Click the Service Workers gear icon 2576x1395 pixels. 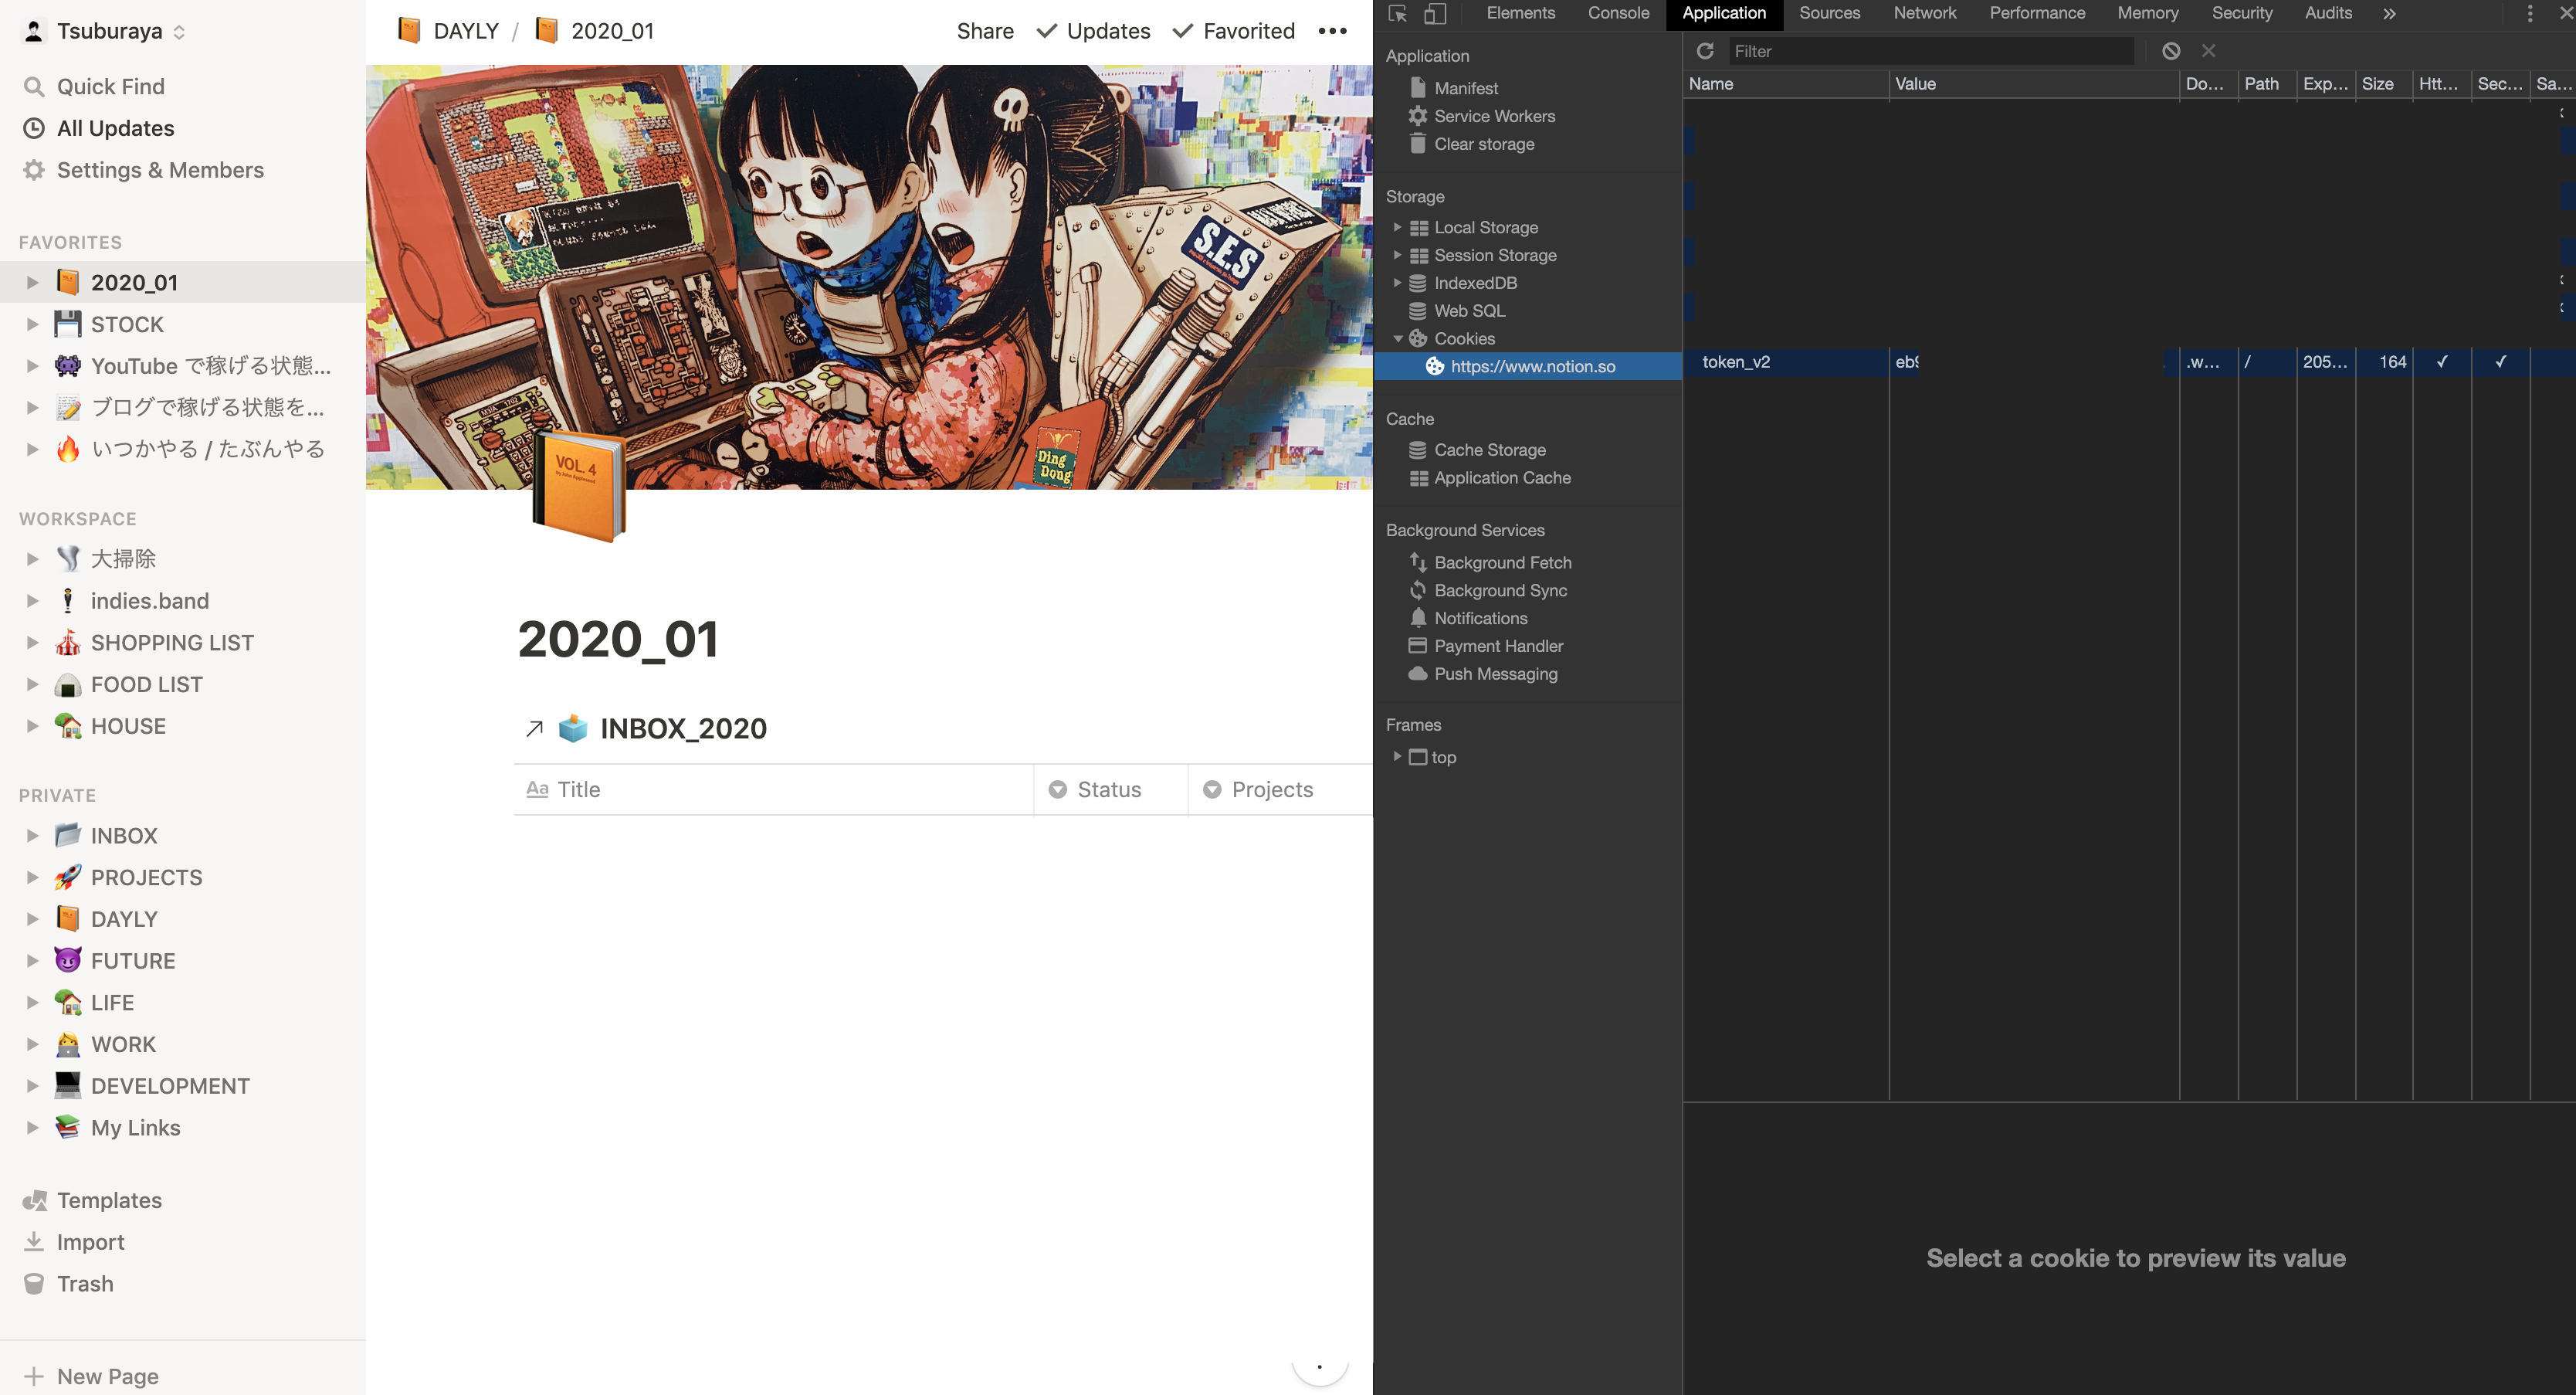[1418, 116]
